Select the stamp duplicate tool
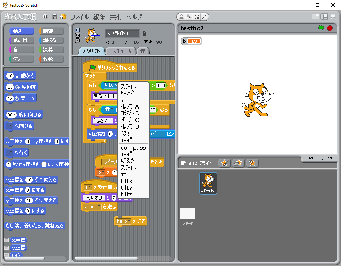This screenshot has width=341, height=266. click(x=181, y=17)
